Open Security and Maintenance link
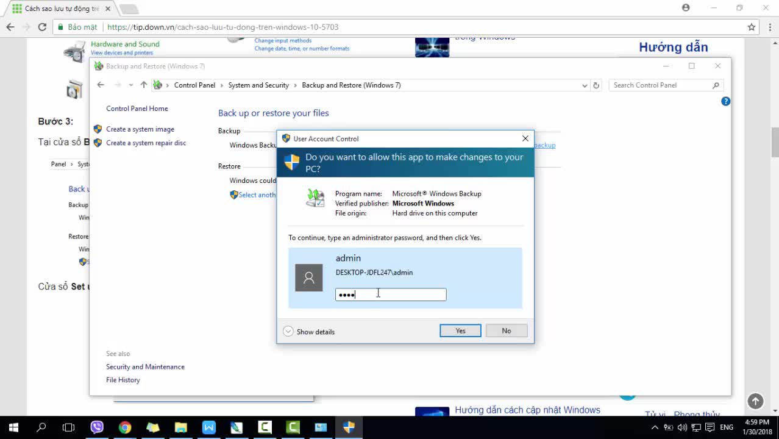The width and height of the screenshot is (779, 439). point(145,367)
